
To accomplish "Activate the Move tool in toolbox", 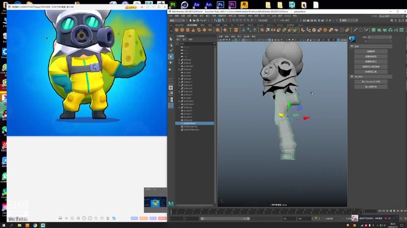I will click(x=171, y=56).
